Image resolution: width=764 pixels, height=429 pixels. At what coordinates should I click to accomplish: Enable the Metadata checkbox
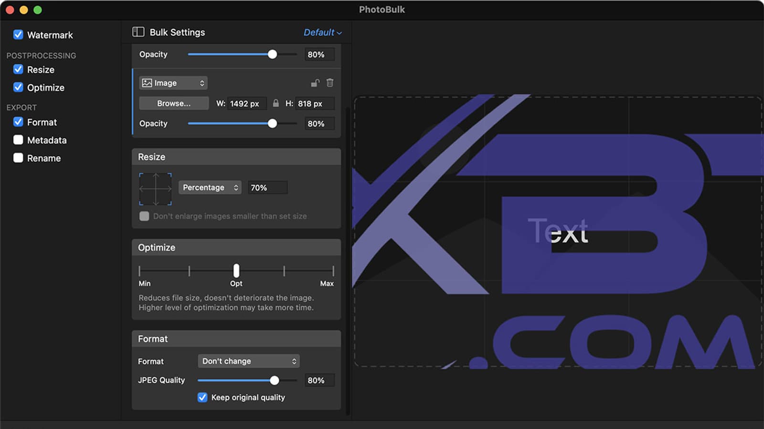(x=18, y=140)
